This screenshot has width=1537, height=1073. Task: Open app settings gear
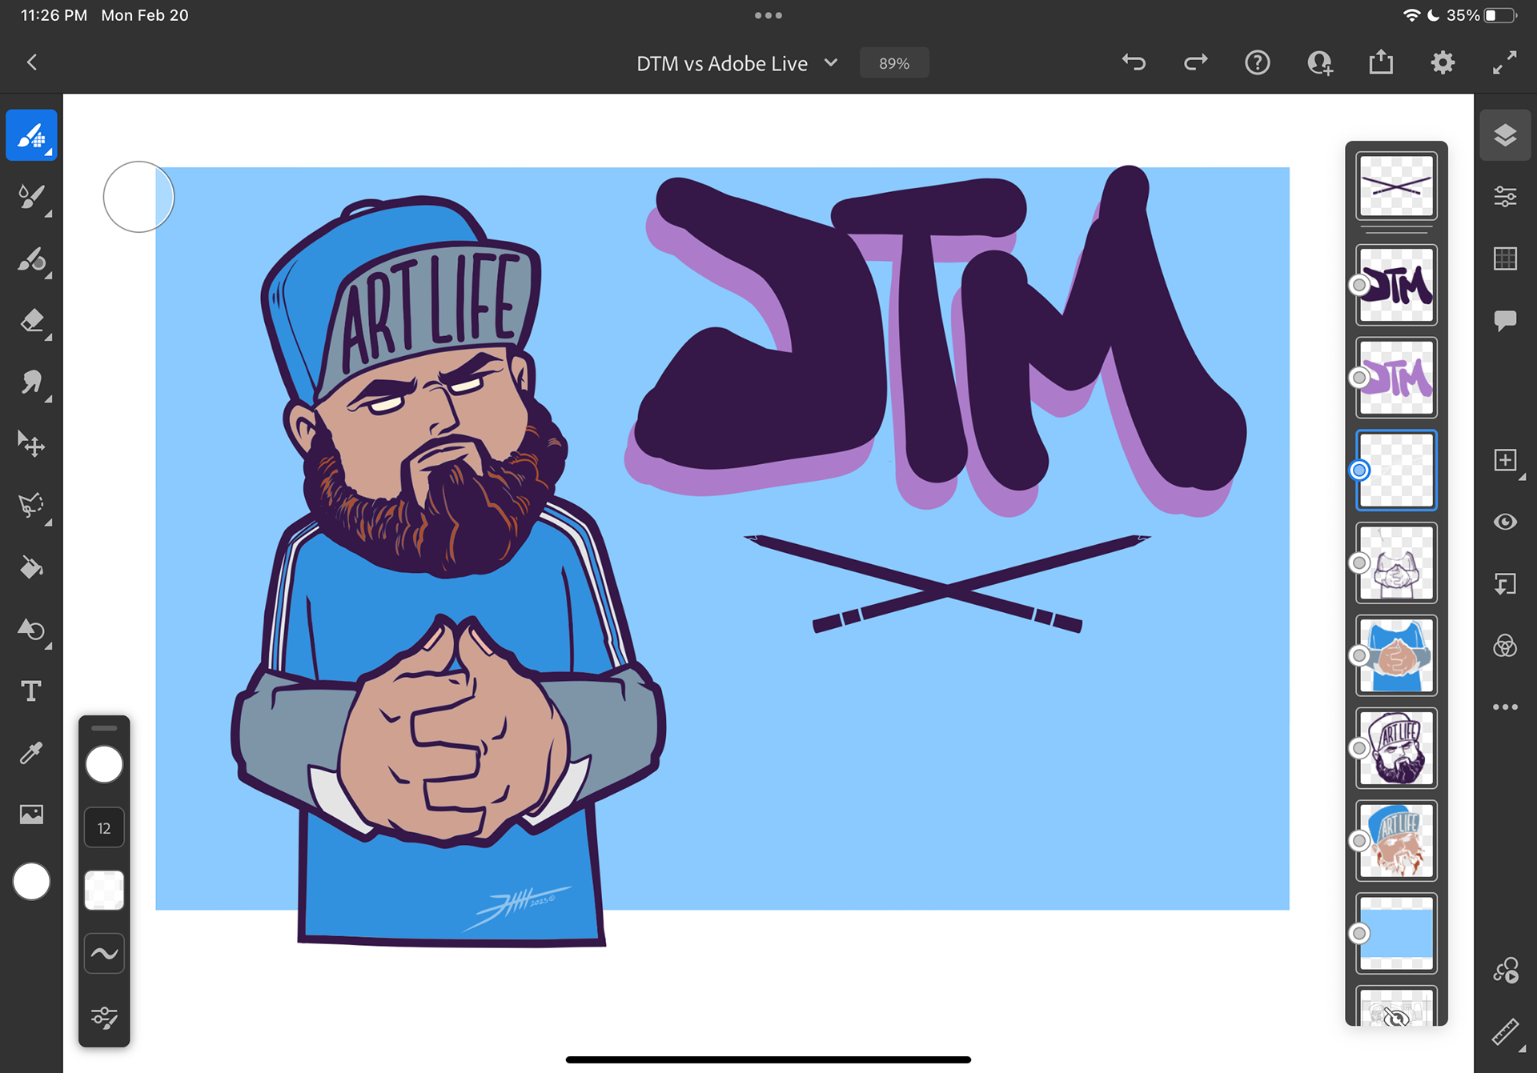(x=1443, y=62)
